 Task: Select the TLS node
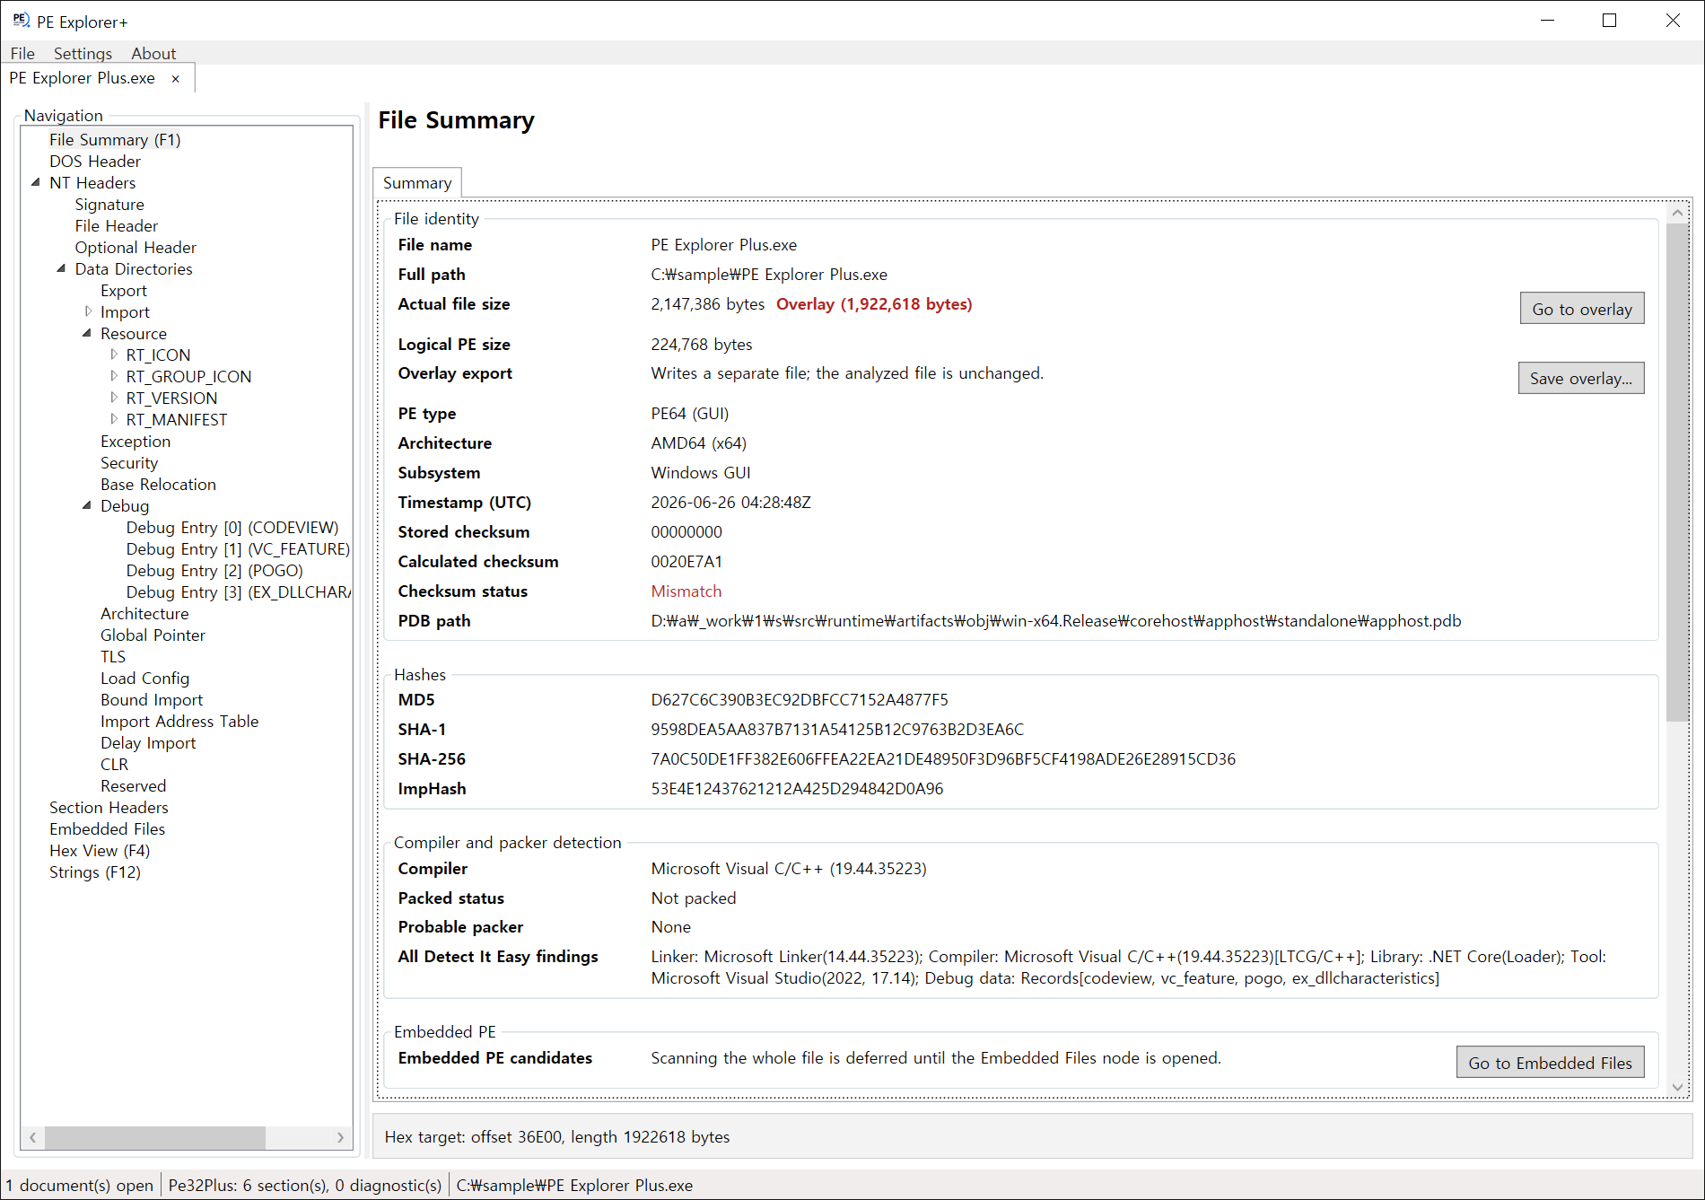point(113,657)
